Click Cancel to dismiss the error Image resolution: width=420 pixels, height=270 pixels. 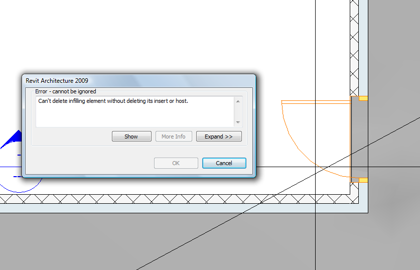click(x=224, y=163)
